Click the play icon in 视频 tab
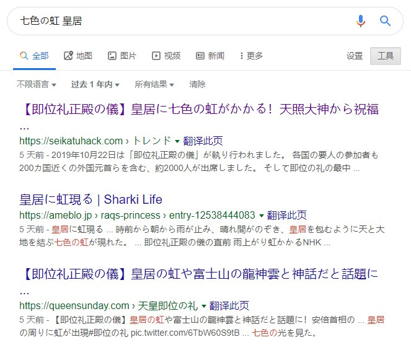 click(156, 56)
